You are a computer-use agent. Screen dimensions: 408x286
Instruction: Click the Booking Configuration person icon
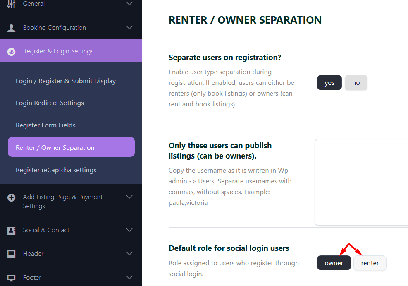(x=12, y=28)
